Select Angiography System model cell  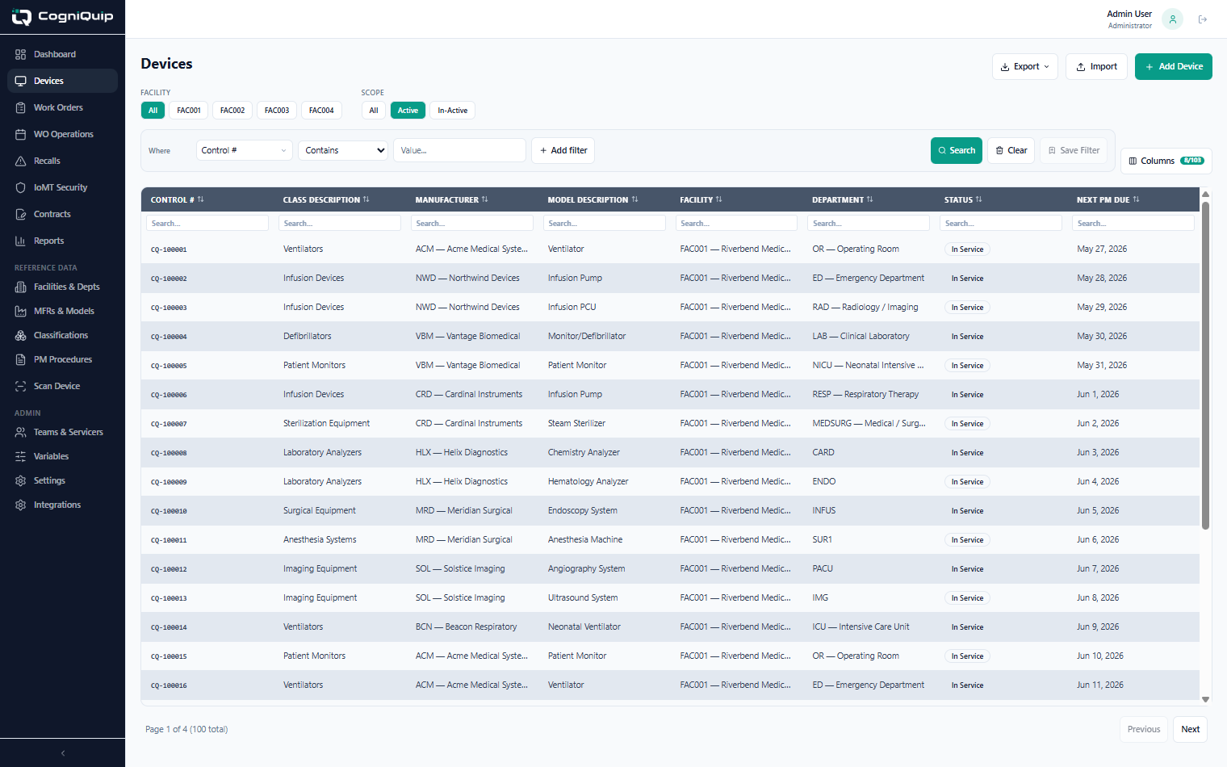click(586, 568)
